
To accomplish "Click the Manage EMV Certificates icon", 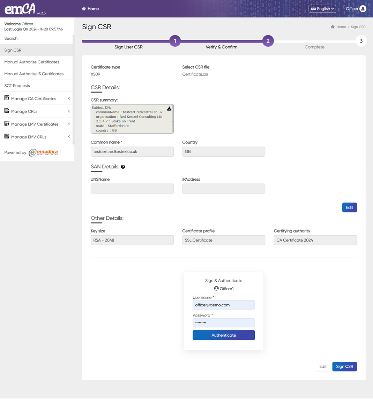I will (x=7, y=124).
